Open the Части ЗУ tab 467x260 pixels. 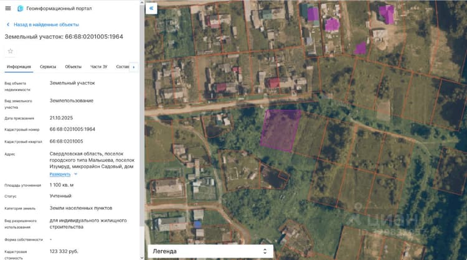[99, 67]
